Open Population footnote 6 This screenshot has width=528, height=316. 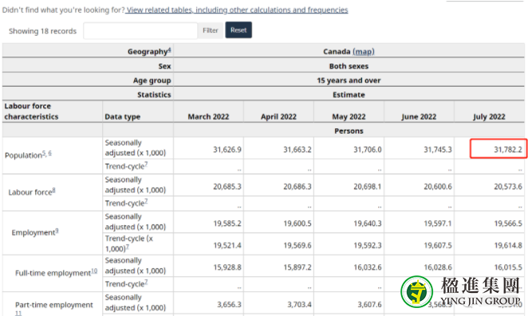(x=49, y=154)
